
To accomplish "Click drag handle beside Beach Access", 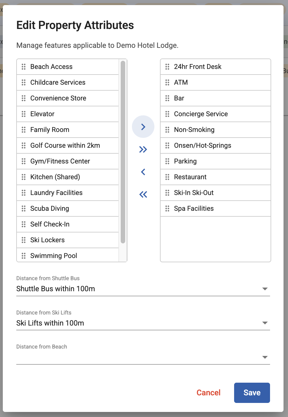I will pyautogui.click(x=24, y=67).
